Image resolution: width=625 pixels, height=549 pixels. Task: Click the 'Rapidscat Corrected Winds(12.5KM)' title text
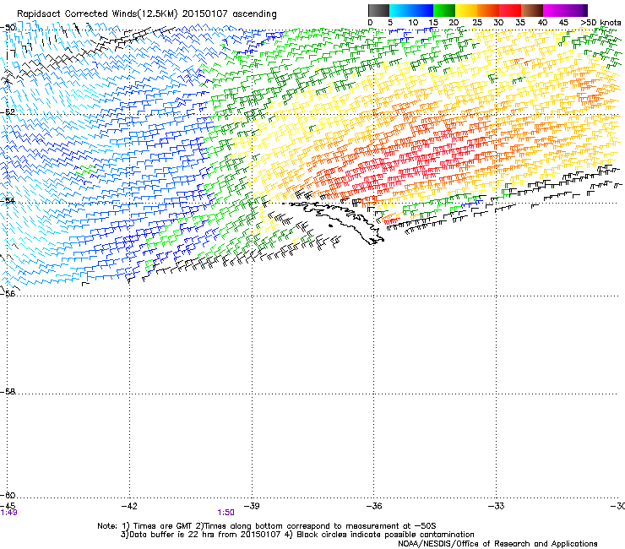click(x=97, y=14)
